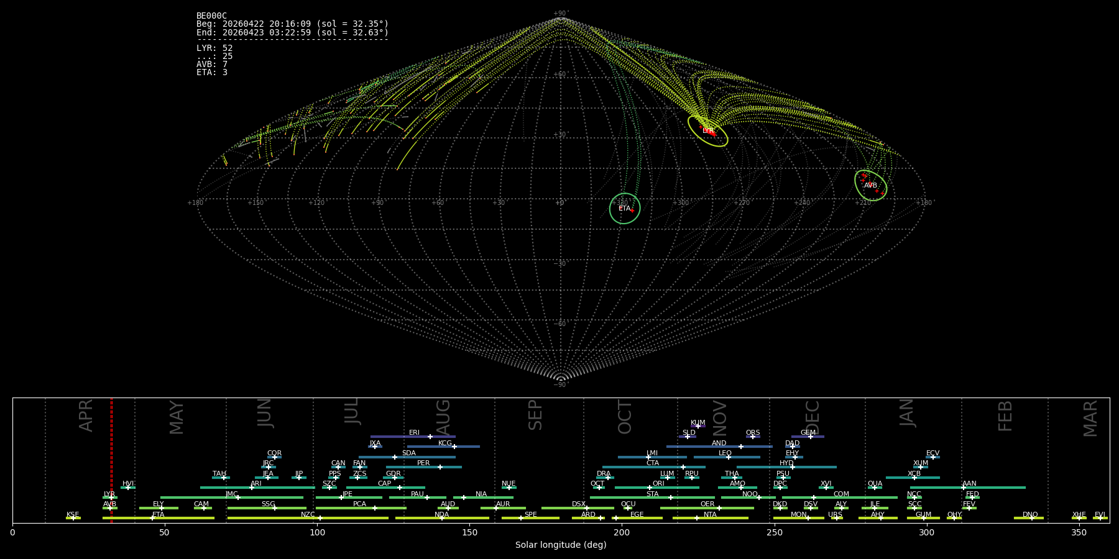Click the ETA radiant circle on sky map
Image resolution: width=1119 pixels, height=559 pixels.
click(625, 209)
